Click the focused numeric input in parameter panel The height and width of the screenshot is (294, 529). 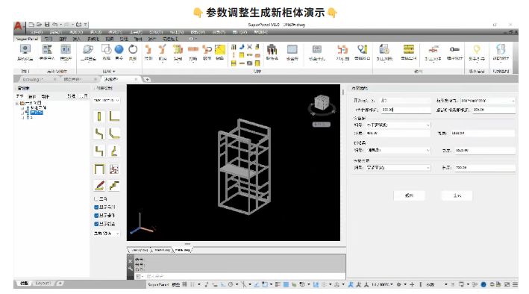(x=406, y=110)
